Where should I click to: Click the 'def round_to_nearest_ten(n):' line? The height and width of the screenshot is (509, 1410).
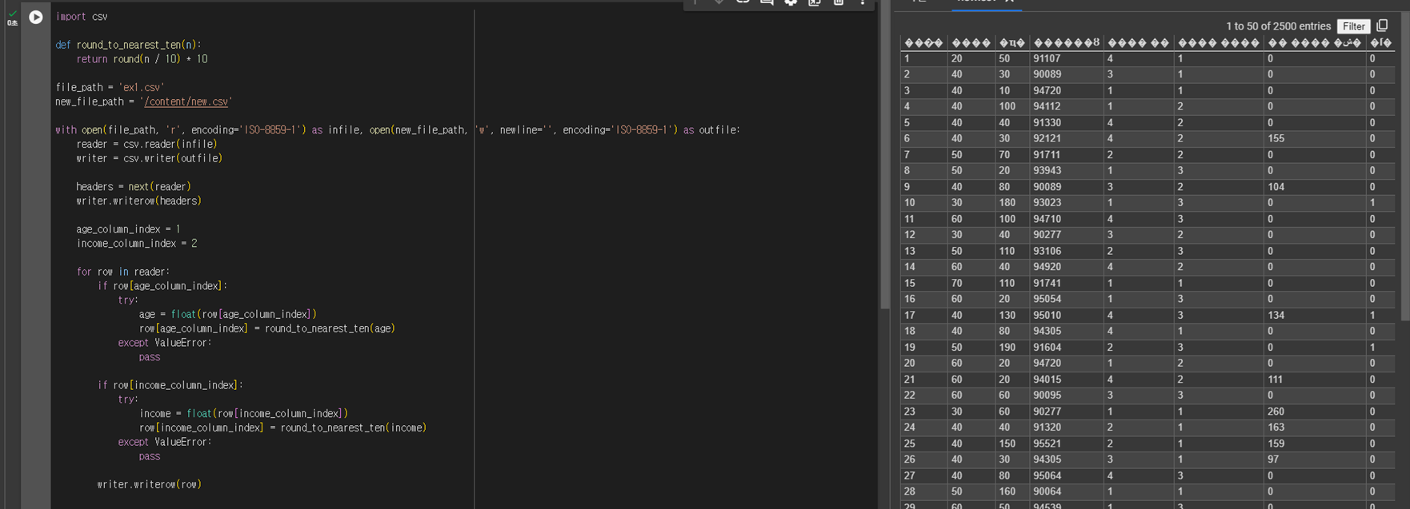coord(128,45)
